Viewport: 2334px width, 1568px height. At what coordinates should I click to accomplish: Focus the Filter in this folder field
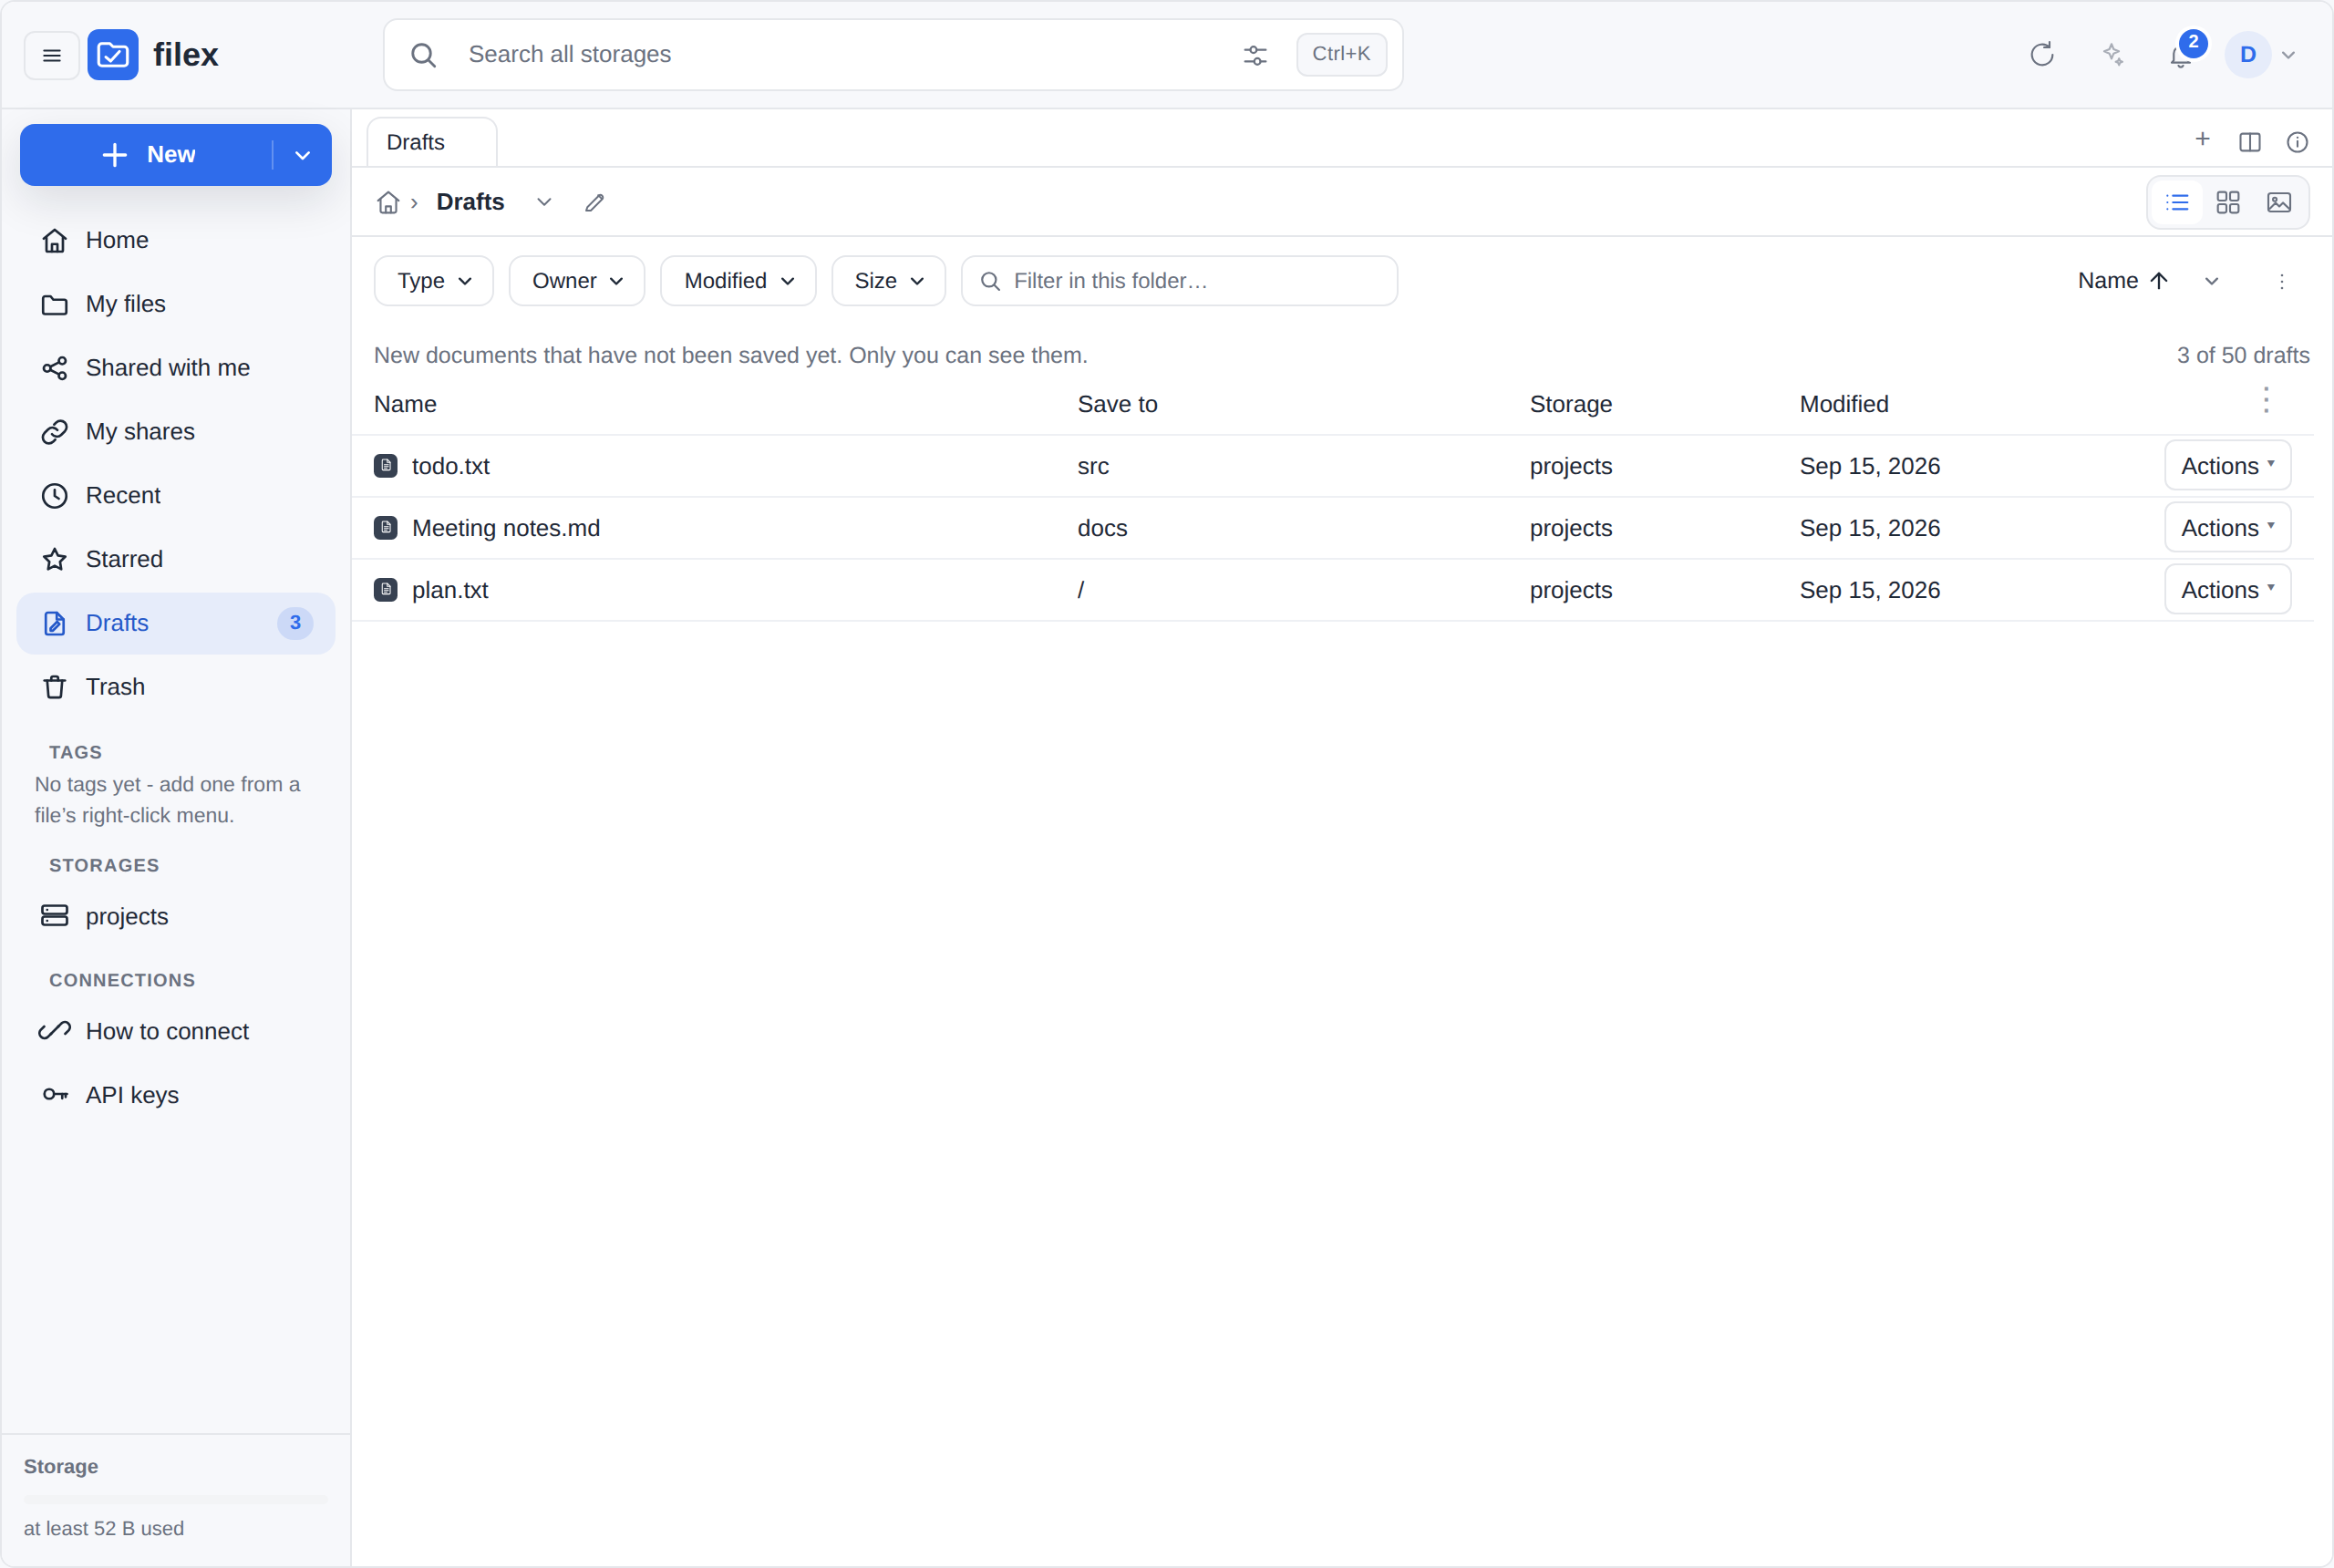click(x=1179, y=281)
